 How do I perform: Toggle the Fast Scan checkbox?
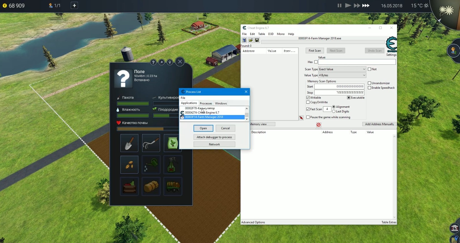coord(308,109)
